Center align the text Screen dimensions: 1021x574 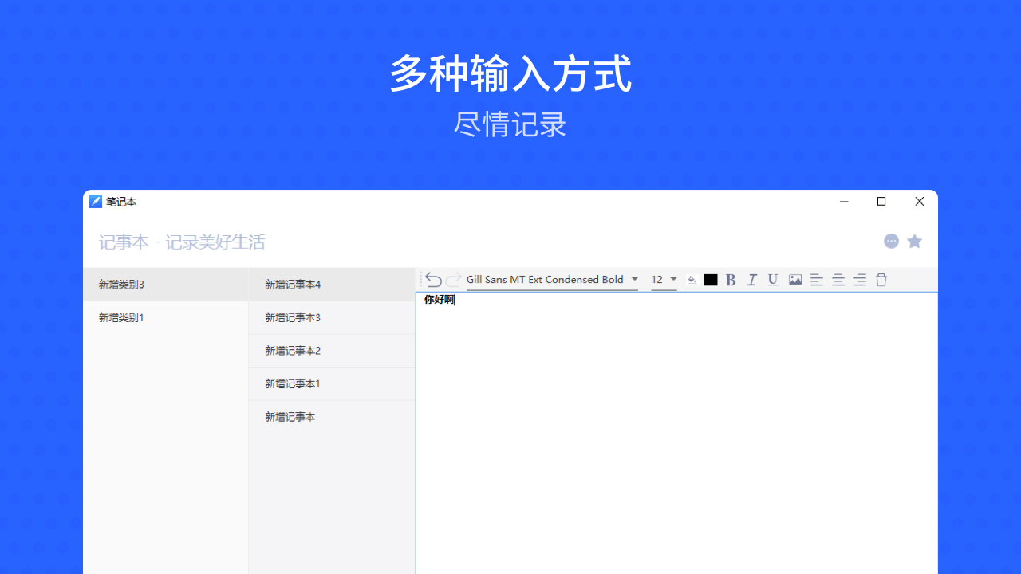pos(838,280)
